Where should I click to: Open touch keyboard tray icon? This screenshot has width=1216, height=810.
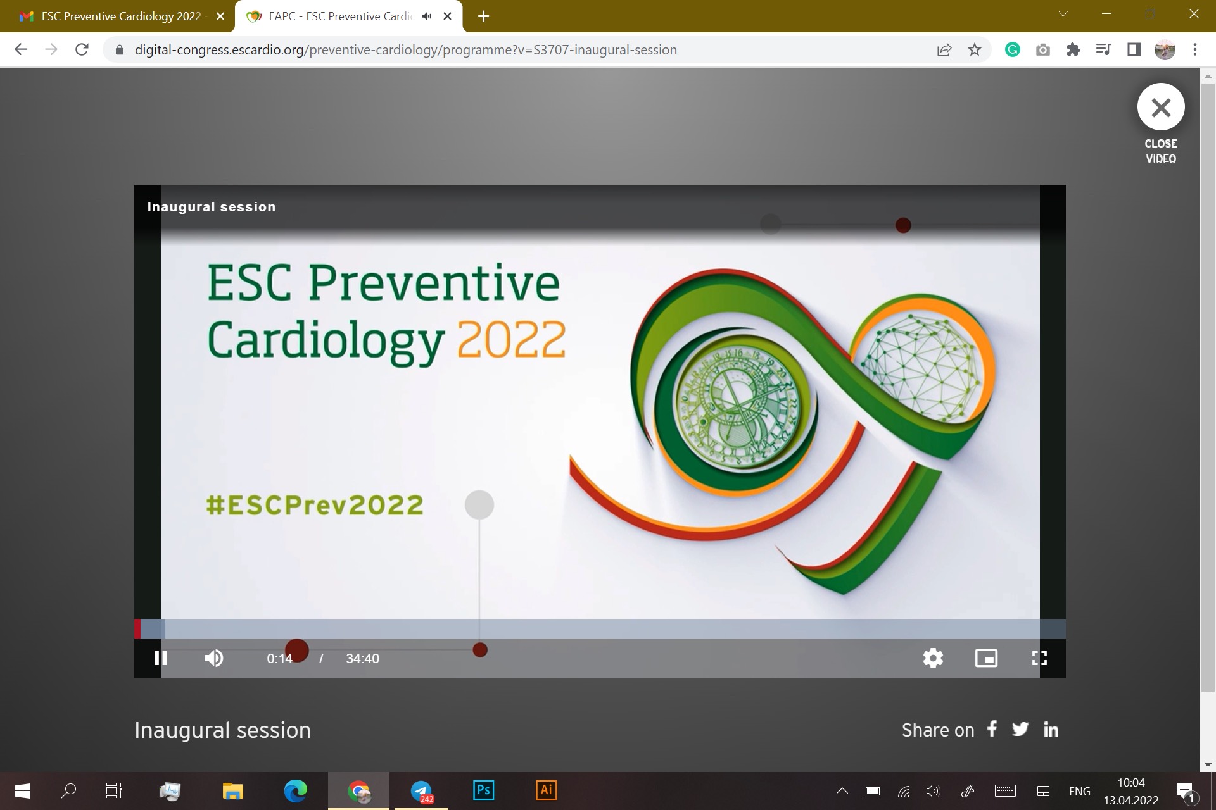1005,791
